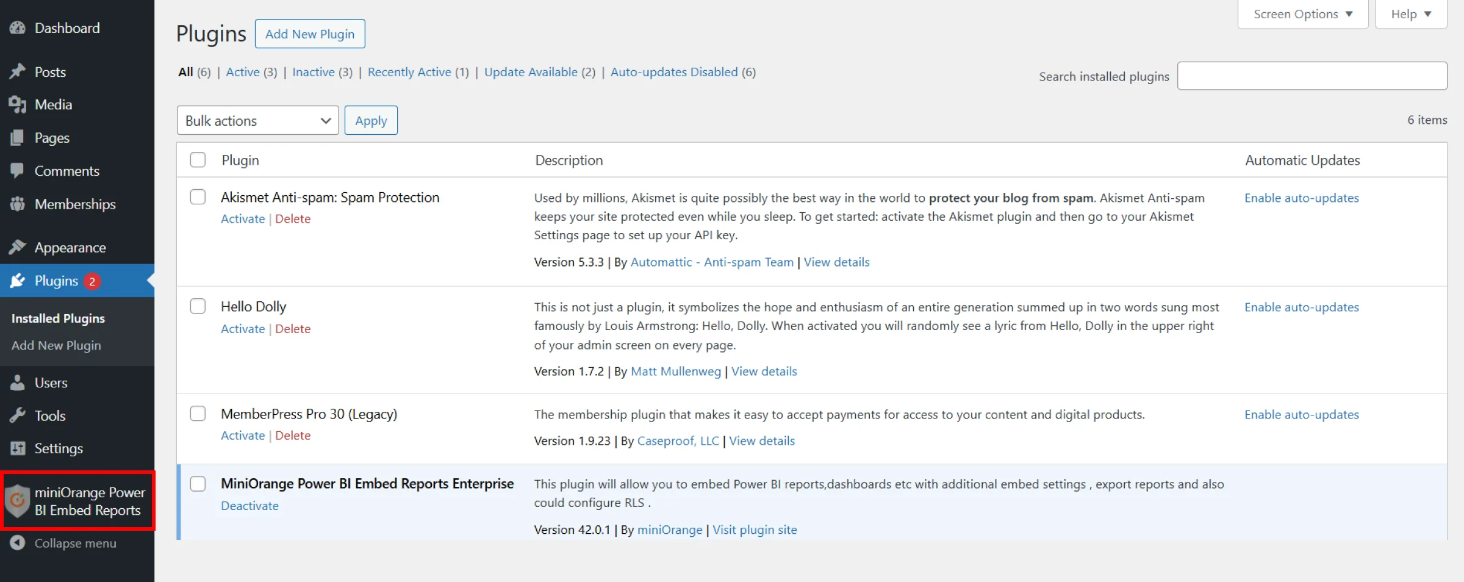
Task: Deactivate MiniOrange Power BI plugin
Action: (249, 506)
